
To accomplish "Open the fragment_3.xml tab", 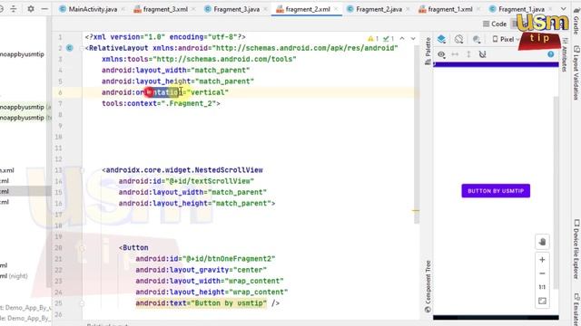I will point(165,9).
